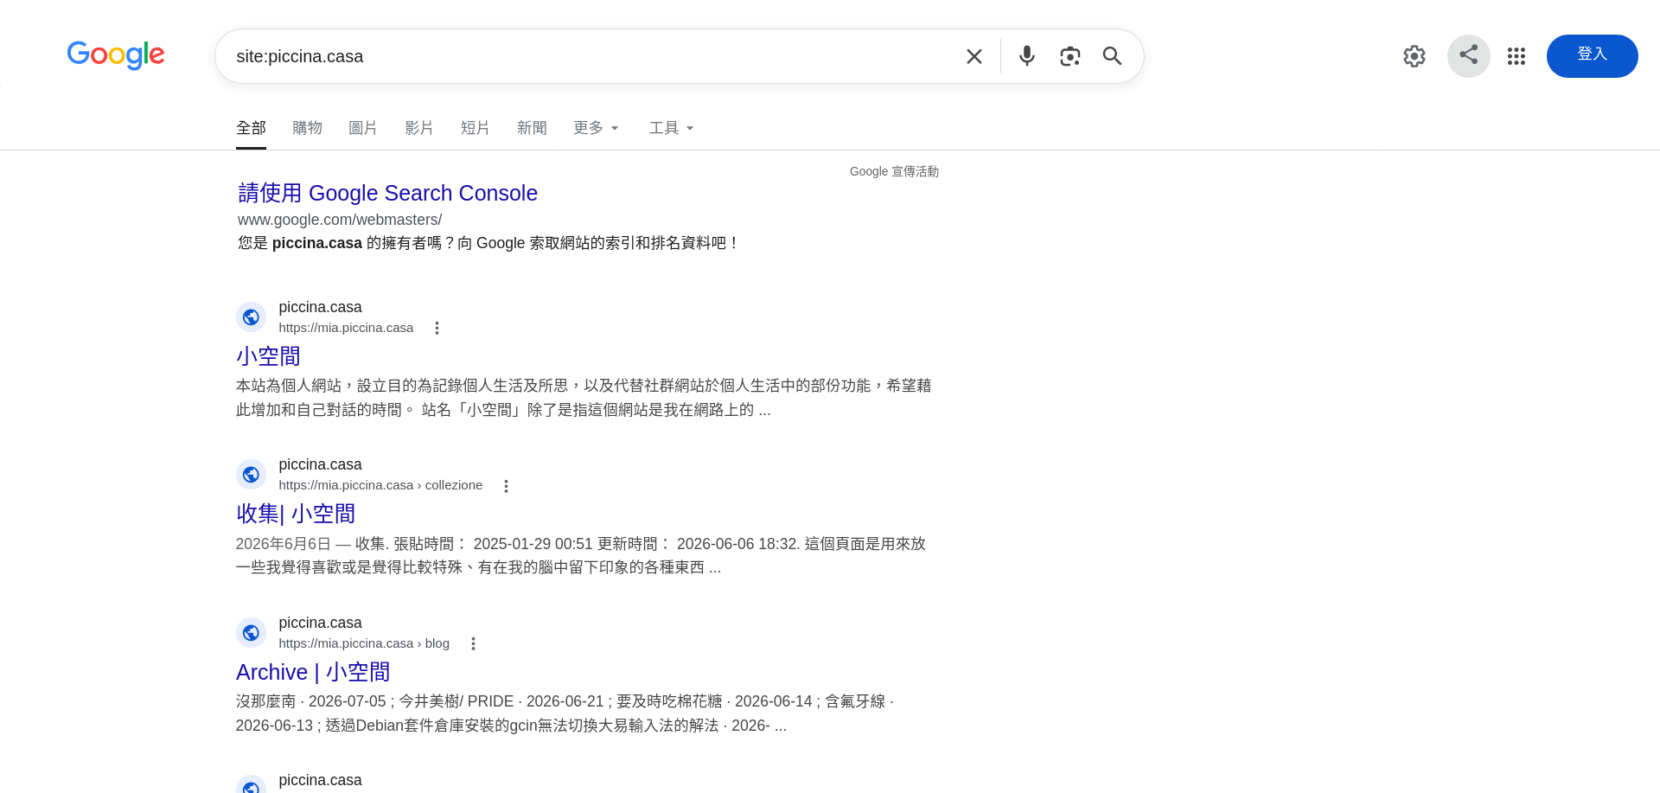Click 登入 sign-in button
Screen dimensions: 1660x793
[1592, 56]
